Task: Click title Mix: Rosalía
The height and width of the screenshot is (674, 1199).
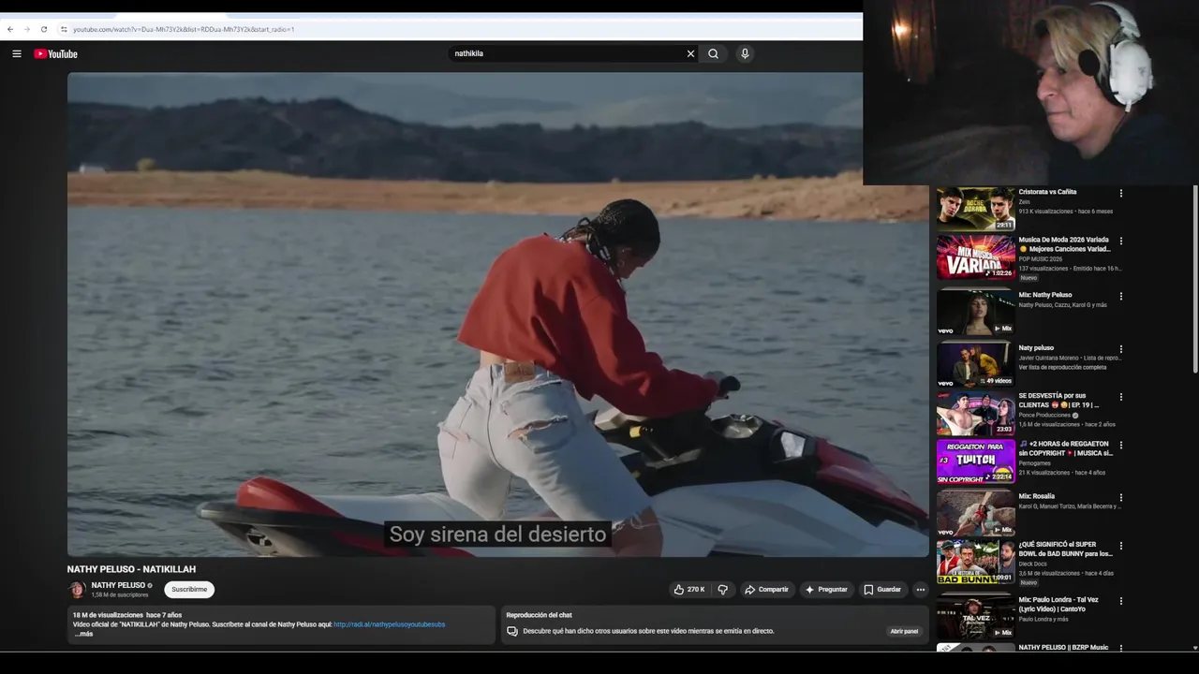Action: point(1036,496)
